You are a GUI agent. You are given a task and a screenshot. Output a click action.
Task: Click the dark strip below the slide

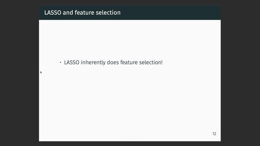coord(130,144)
